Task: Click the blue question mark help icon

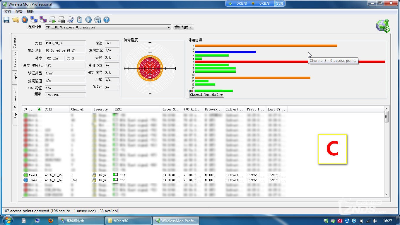Action: [x=107, y=20]
